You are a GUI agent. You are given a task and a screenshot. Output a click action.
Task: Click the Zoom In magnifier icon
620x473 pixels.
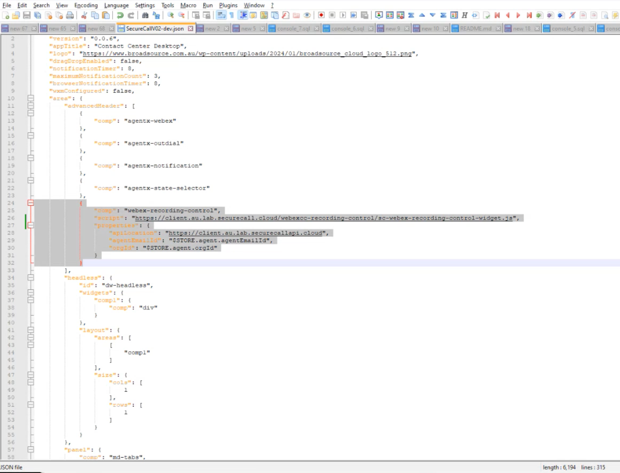pyautogui.click(x=170, y=15)
